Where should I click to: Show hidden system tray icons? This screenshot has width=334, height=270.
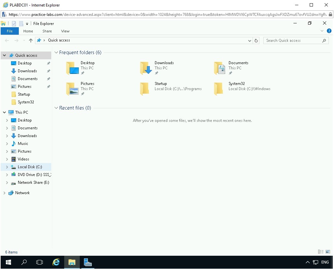point(308,262)
